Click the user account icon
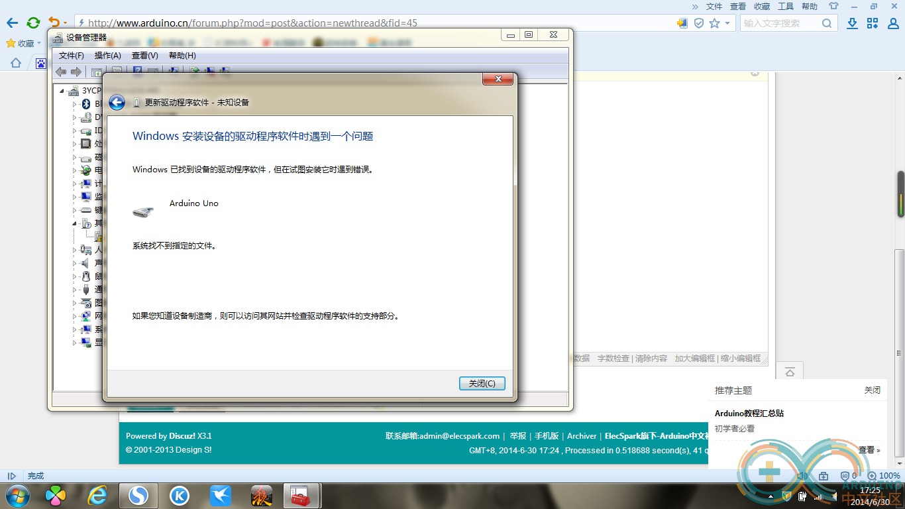Image resolution: width=905 pixels, height=509 pixels. [x=892, y=23]
